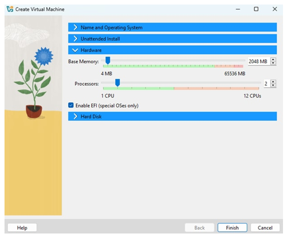This screenshot has width=287, height=236.
Task: Open the Help button
Action: pyautogui.click(x=22, y=228)
